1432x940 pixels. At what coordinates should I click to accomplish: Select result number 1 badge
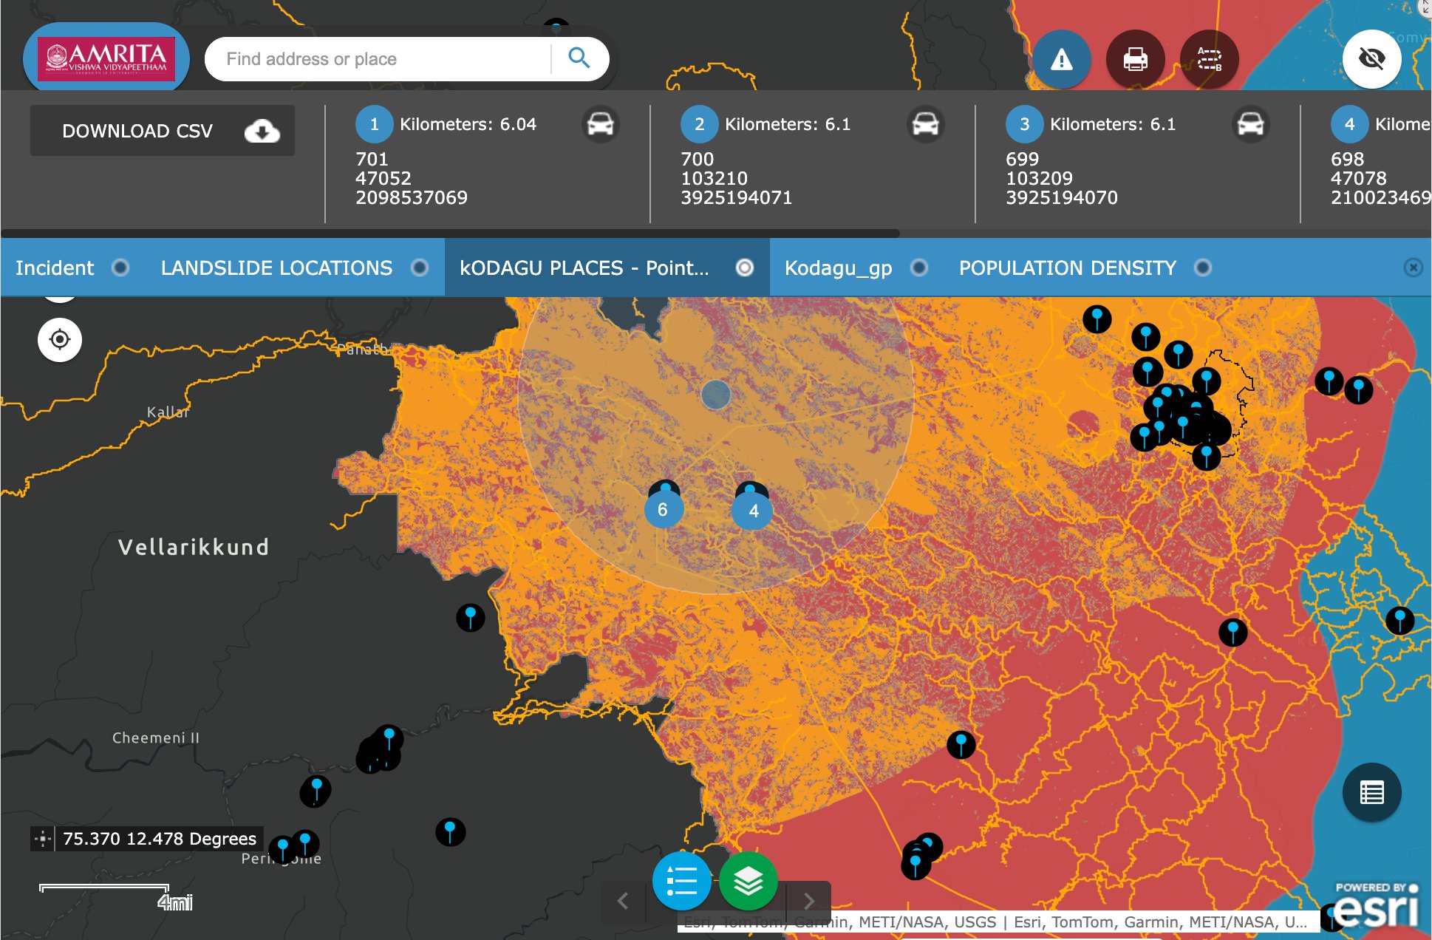point(374,124)
